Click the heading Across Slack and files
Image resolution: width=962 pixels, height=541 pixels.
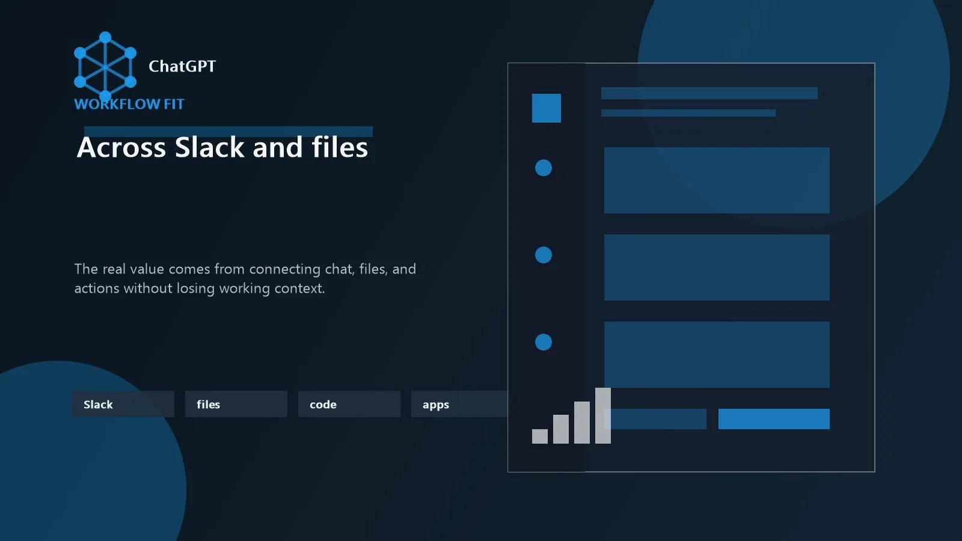222,148
